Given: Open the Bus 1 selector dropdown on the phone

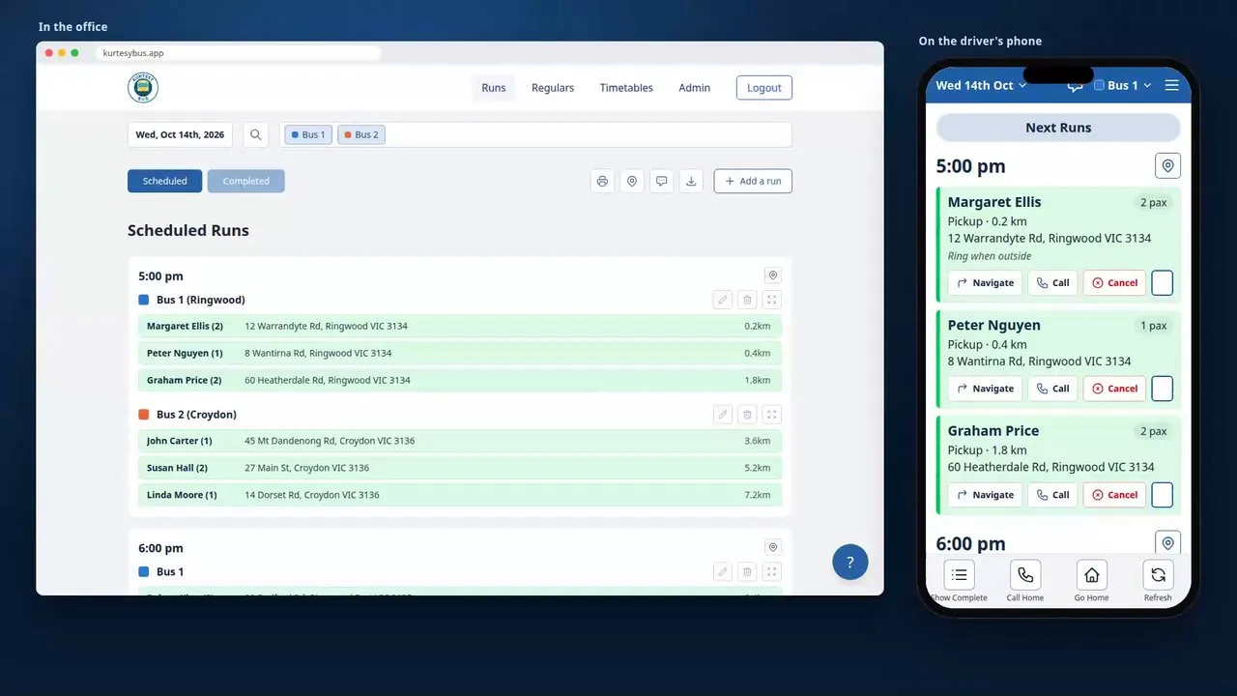Looking at the screenshot, I should [x=1123, y=85].
